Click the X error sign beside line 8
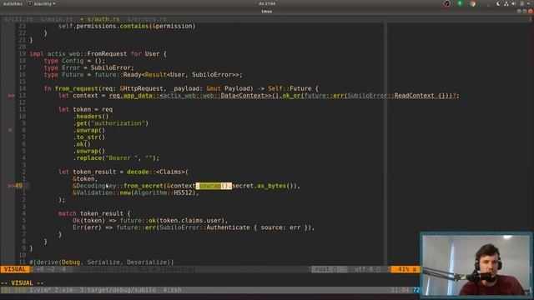534x300 pixels. click(x=10, y=130)
